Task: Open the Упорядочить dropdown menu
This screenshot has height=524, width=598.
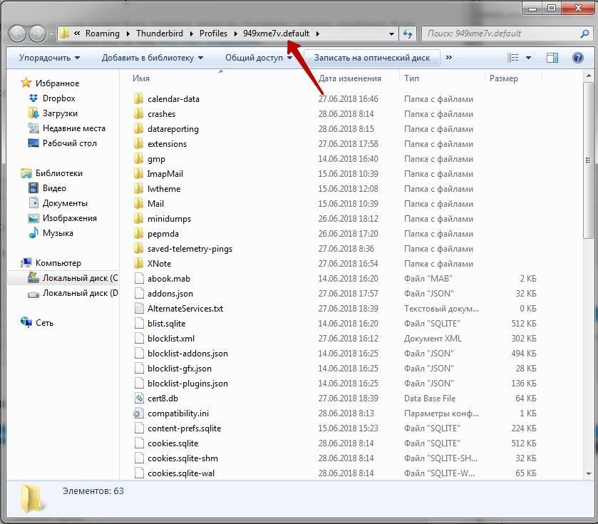Action: pos(49,58)
